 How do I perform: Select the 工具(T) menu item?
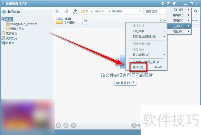[x=179, y=26]
